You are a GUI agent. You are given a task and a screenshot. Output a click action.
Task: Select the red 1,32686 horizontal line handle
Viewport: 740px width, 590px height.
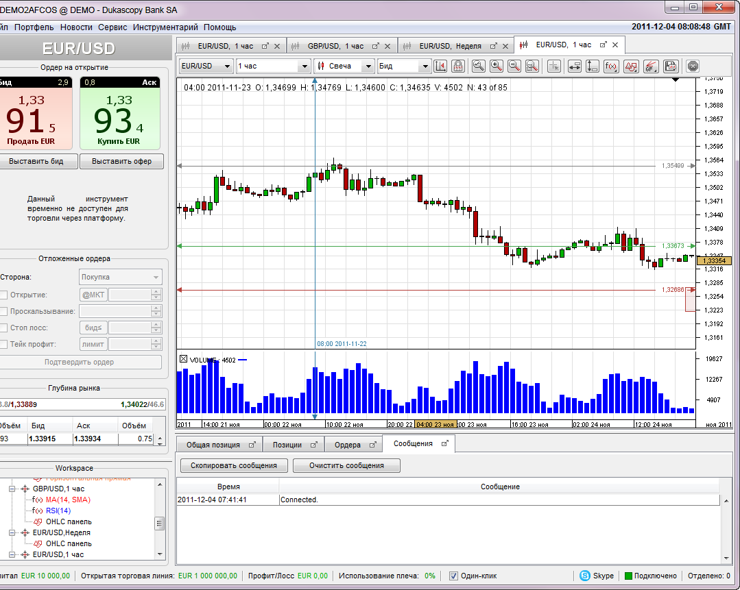click(692, 290)
